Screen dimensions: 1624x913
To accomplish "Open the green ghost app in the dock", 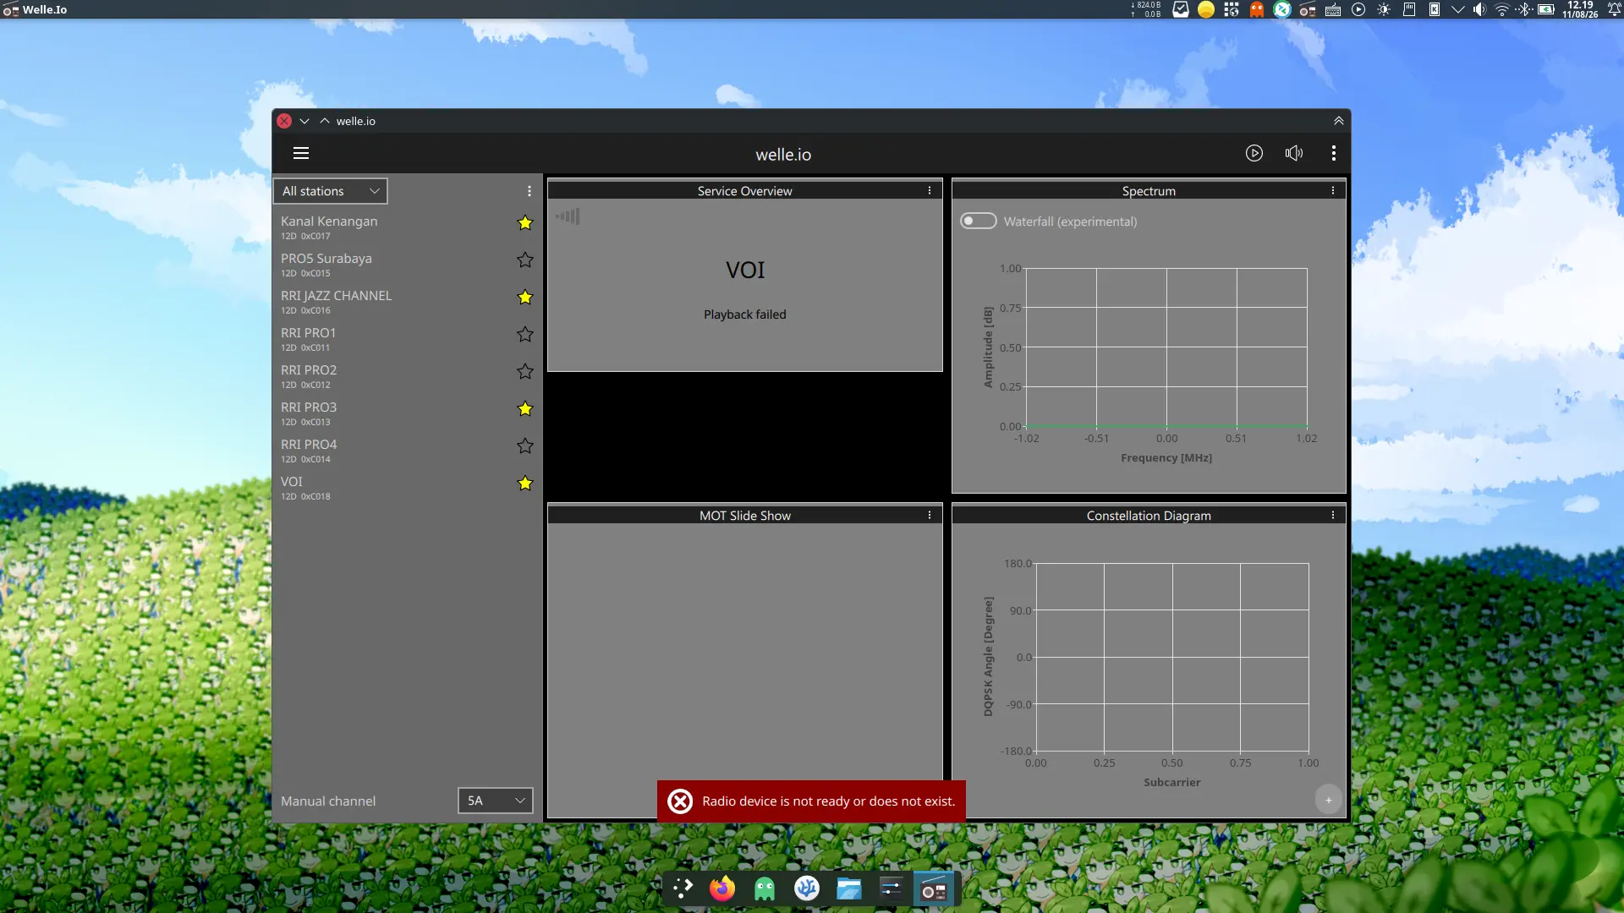I will tap(765, 888).
